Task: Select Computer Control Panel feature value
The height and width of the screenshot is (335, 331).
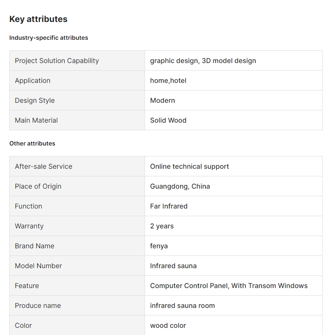Action: click(229, 286)
